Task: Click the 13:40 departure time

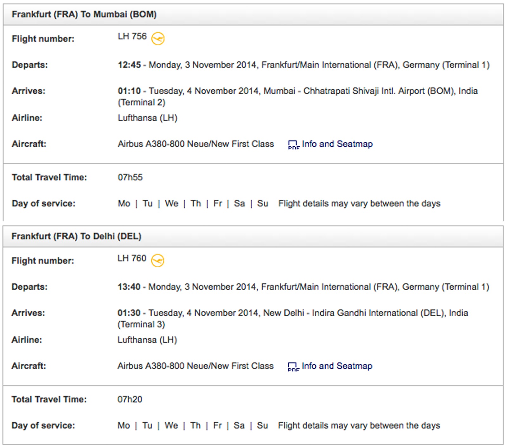Action: coord(129,287)
